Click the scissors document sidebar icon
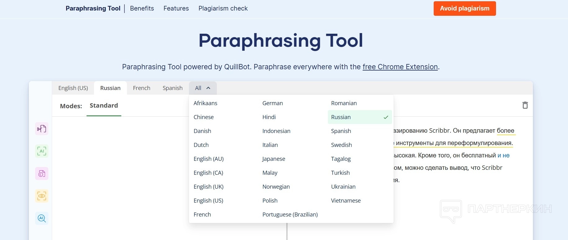 (x=42, y=129)
